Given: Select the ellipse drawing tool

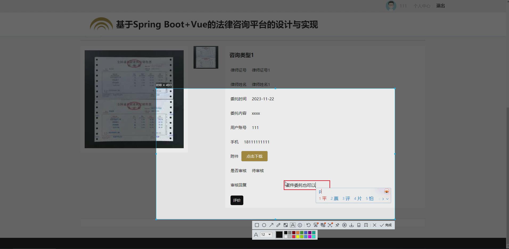Looking at the screenshot, I should (264, 225).
